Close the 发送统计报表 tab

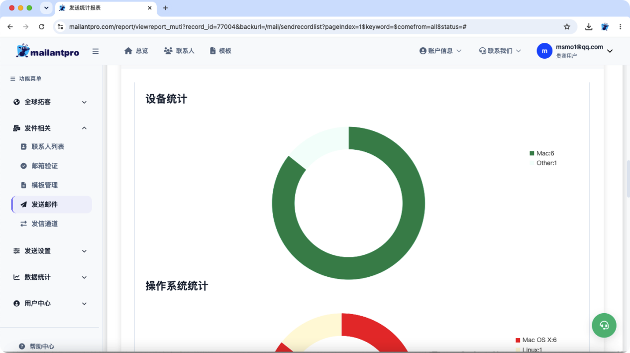click(x=149, y=8)
